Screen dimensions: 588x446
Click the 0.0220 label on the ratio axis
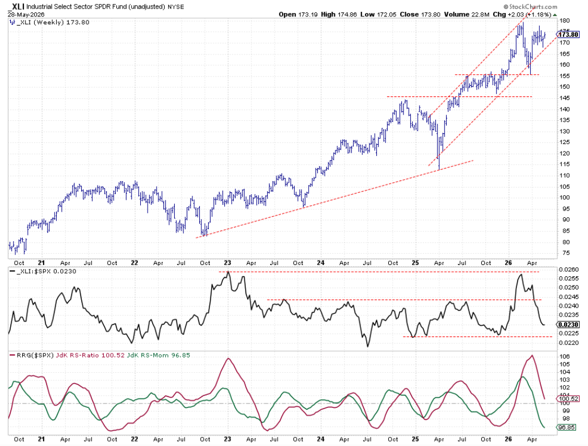[569, 343]
